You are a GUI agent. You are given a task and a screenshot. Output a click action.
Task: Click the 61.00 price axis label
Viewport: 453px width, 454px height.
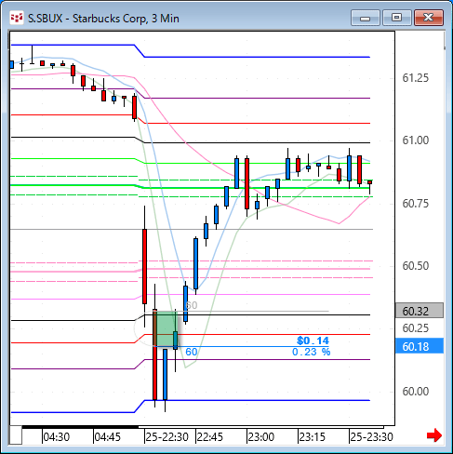416,140
